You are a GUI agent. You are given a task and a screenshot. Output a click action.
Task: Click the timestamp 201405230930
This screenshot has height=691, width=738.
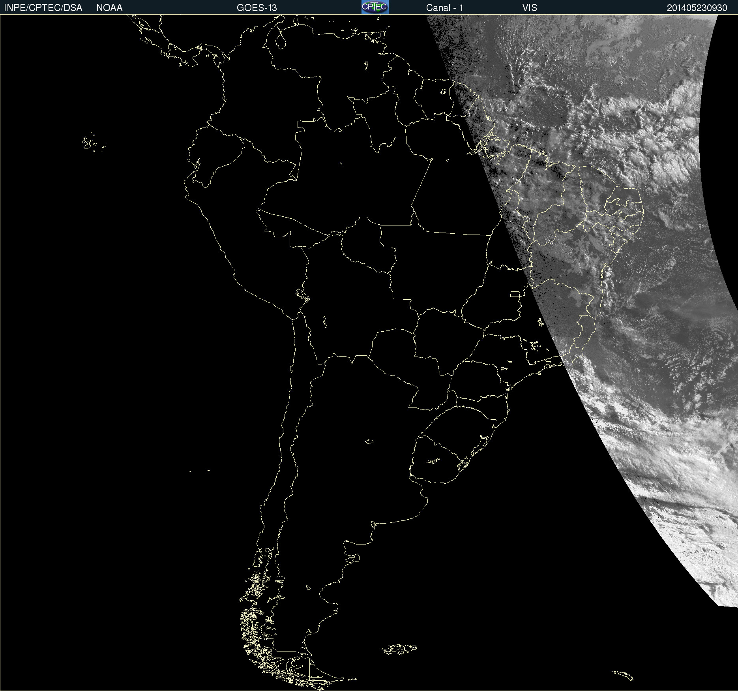[697, 8]
